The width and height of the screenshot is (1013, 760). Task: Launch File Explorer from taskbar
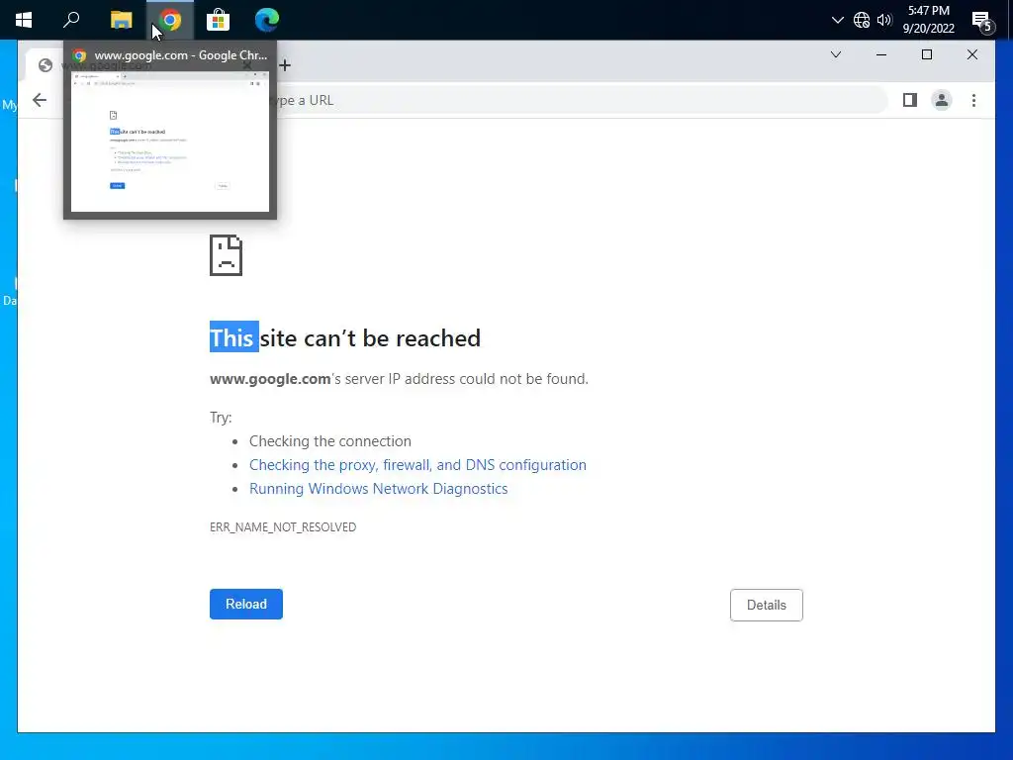121,20
